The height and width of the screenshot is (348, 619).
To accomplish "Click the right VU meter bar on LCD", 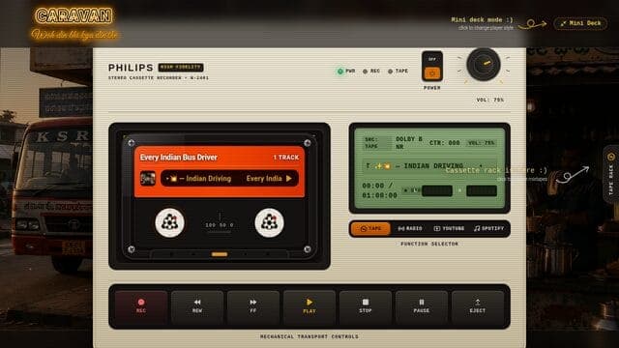I will pyautogui.click(x=482, y=191).
